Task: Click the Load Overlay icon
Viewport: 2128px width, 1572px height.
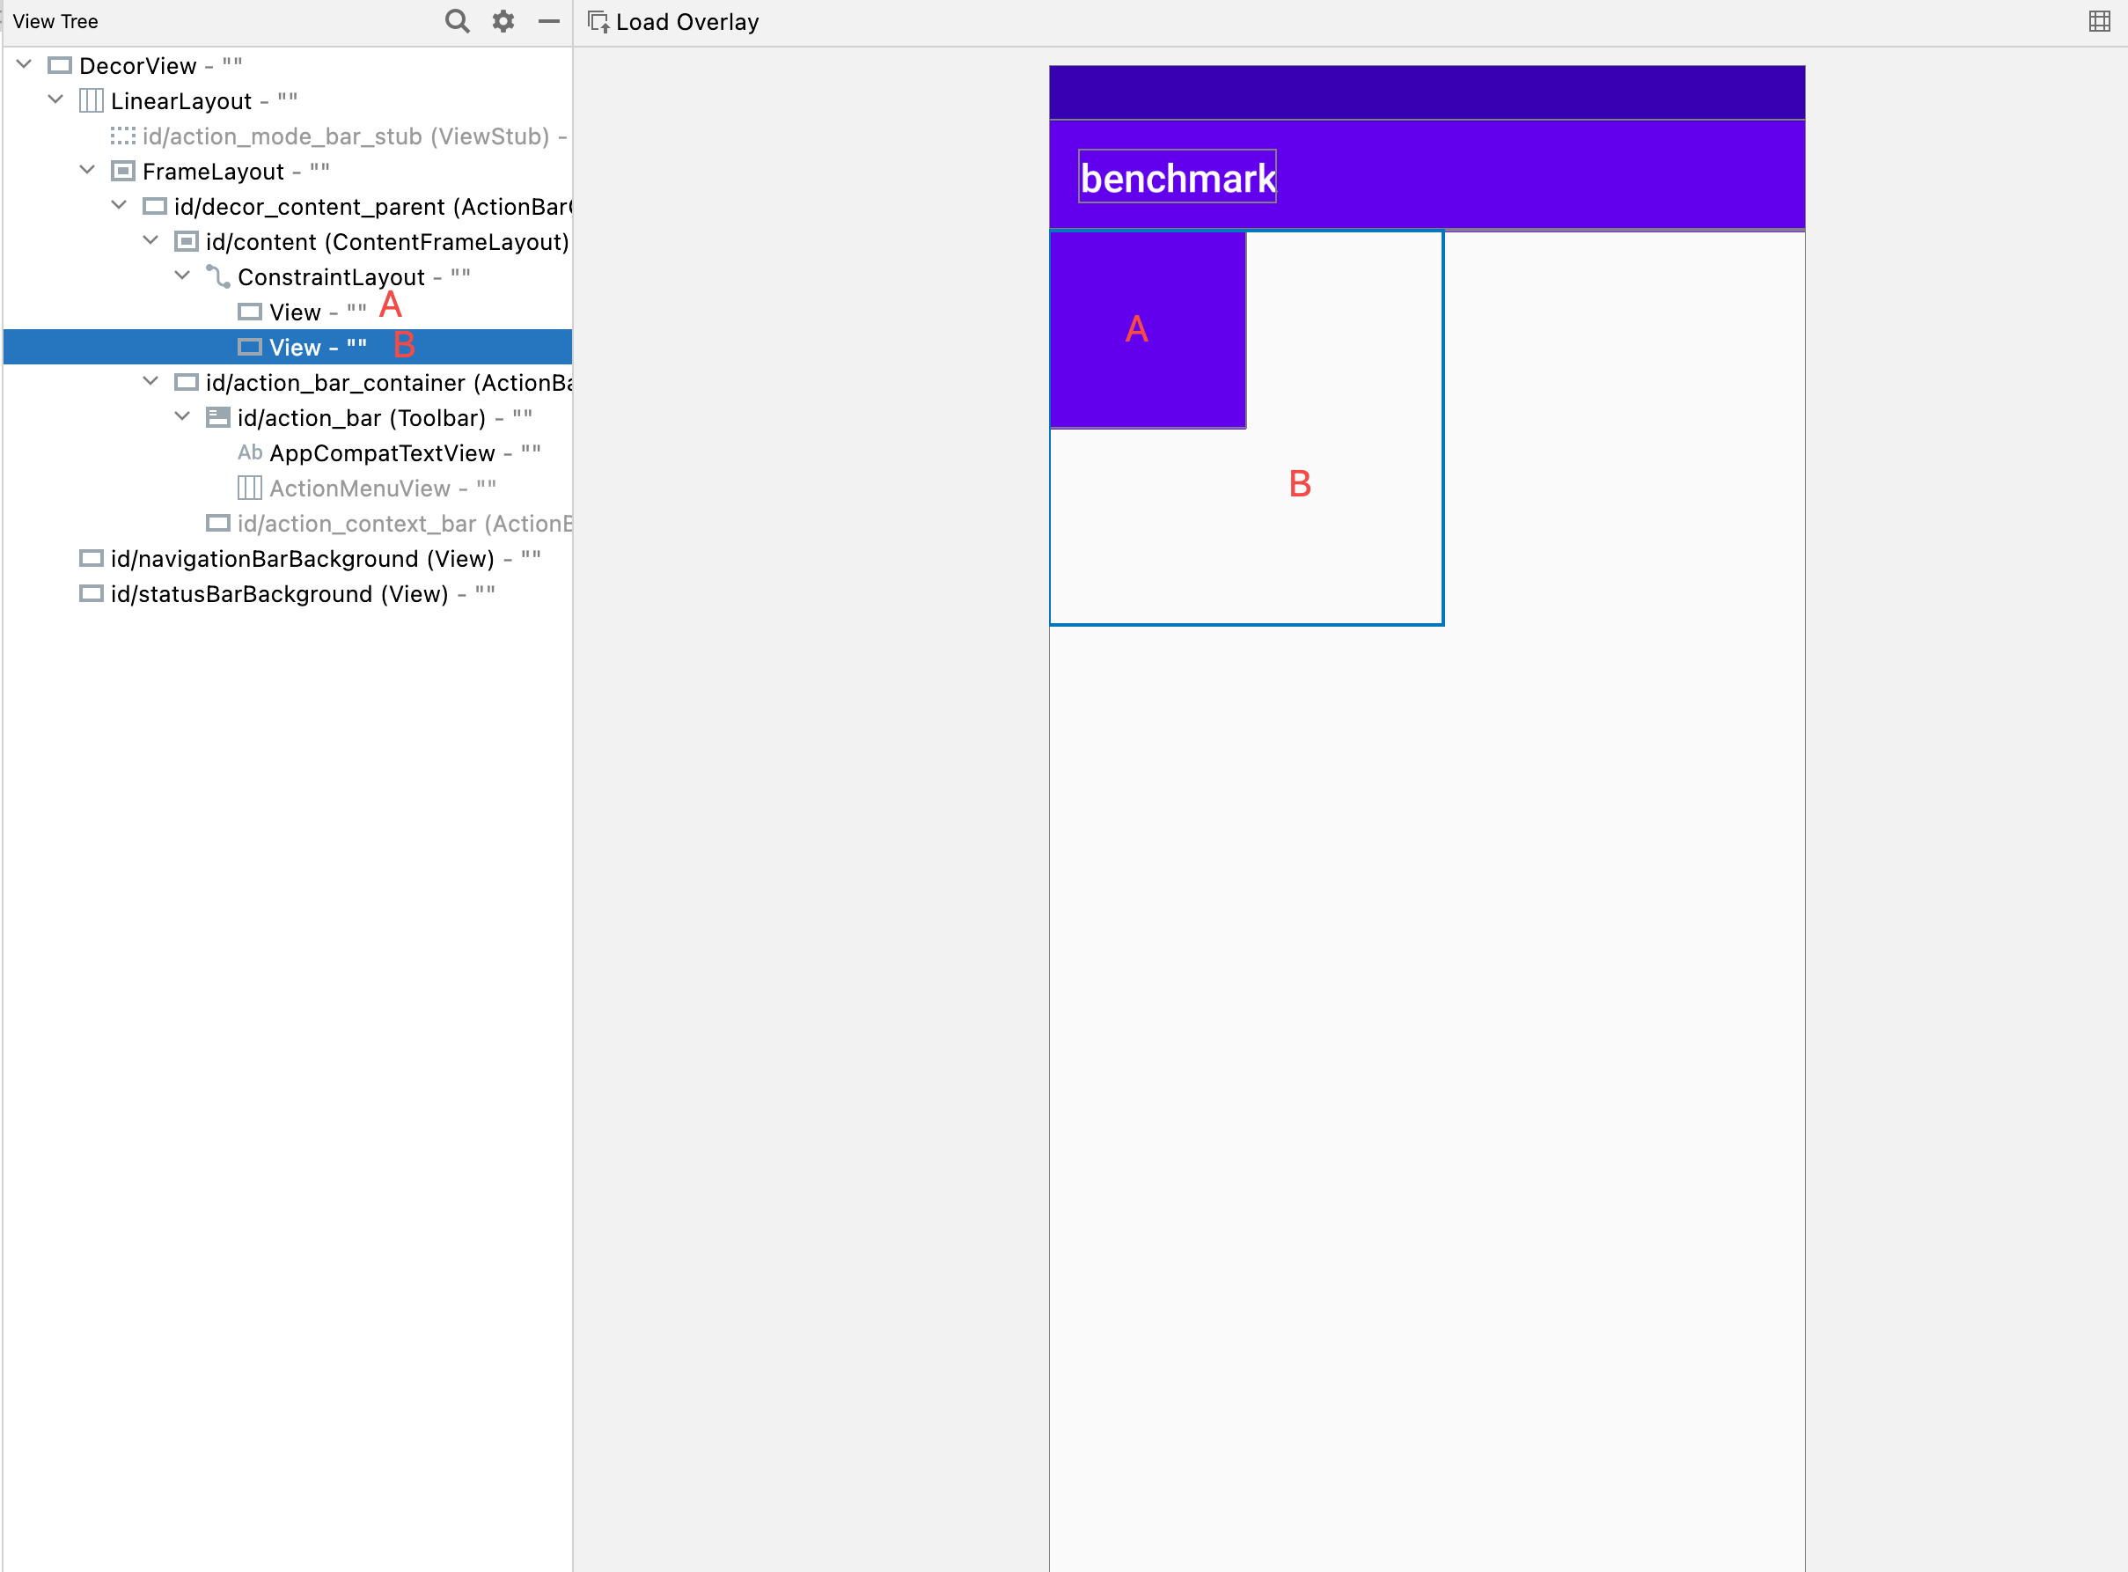Action: pos(598,22)
